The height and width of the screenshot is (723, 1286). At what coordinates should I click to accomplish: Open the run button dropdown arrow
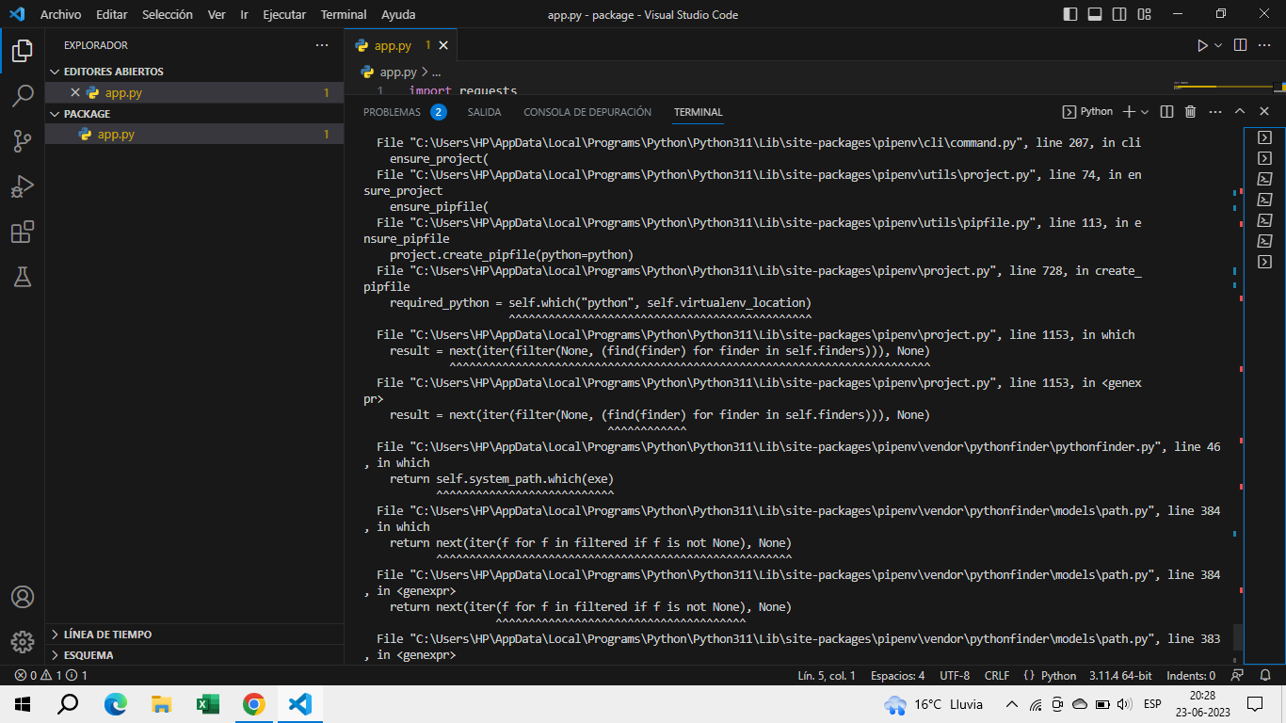(x=1218, y=45)
